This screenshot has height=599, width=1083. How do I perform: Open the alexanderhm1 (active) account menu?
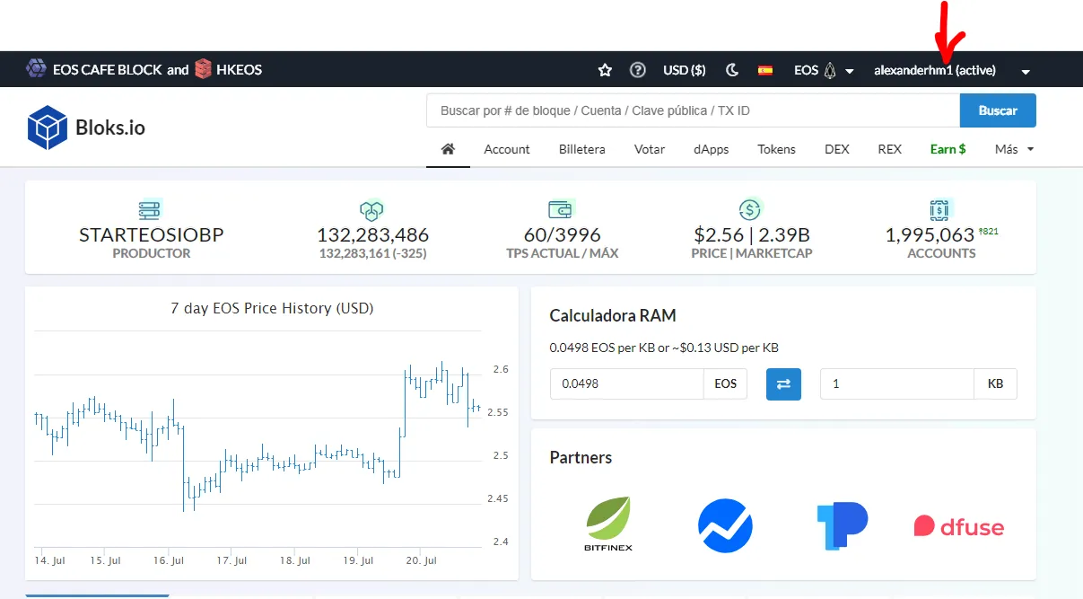(x=935, y=70)
